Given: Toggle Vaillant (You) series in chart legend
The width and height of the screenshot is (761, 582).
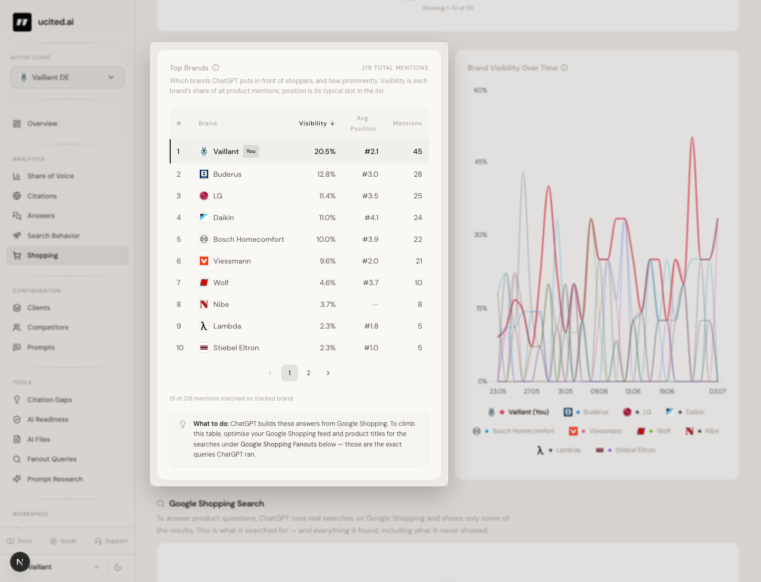Looking at the screenshot, I should (518, 412).
